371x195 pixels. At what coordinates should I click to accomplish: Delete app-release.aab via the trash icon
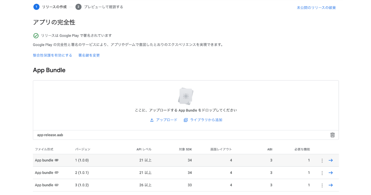coord(332,135)
